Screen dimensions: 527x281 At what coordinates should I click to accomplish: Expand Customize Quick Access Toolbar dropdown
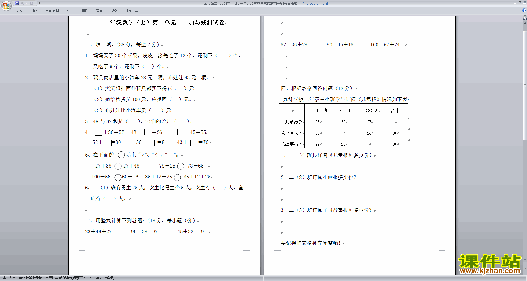point(40,3)
